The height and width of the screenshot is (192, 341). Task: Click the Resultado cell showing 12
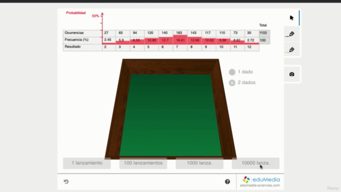(252, 47)
